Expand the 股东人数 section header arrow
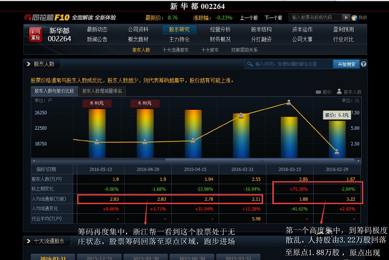Image resolution: width=389 pixels, height=260 pixels. [28, 64]
